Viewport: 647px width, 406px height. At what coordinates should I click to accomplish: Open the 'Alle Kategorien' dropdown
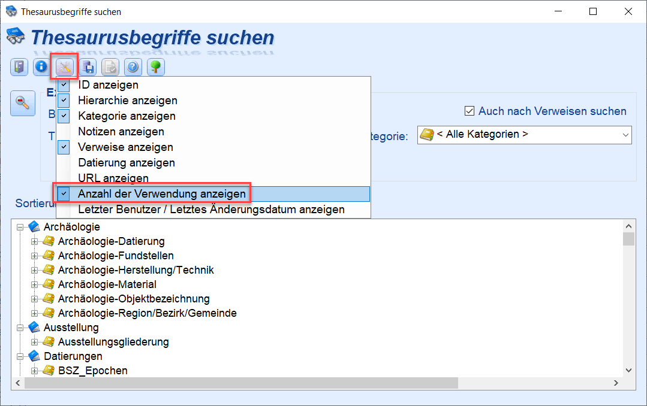click(525, 135)
